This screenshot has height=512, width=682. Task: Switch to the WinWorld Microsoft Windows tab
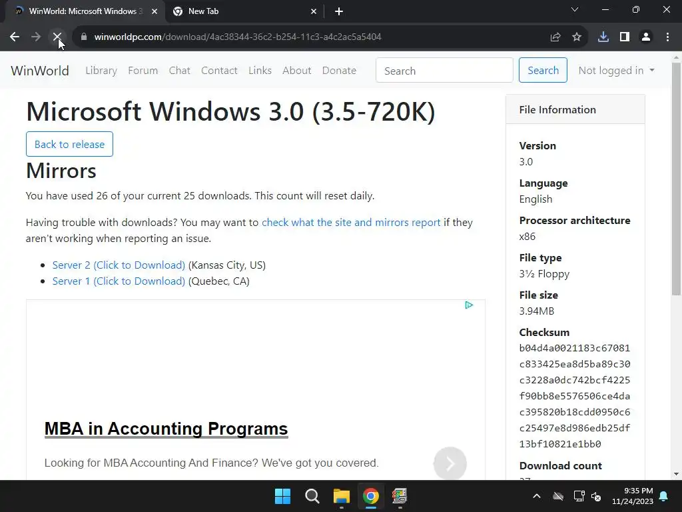tap(85, 11)
